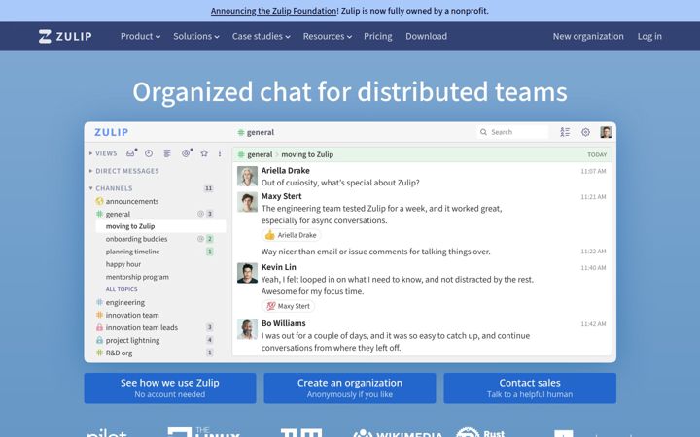The width and height of the screenshot is (700, 437).
Task: Click Create an organization button
Action: [x=350, y=387]
